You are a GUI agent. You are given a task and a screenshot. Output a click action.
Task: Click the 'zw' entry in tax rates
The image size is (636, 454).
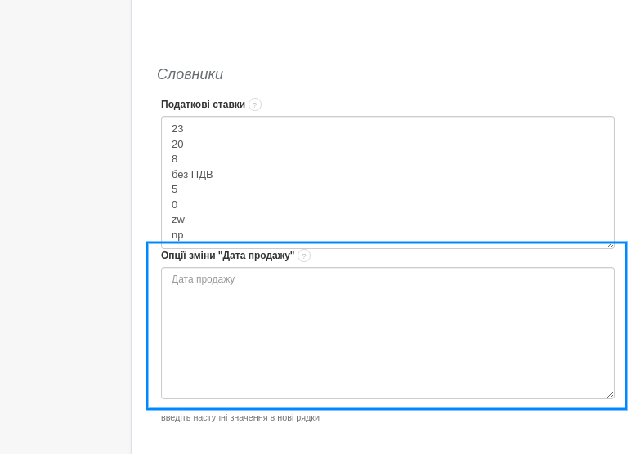178,220
